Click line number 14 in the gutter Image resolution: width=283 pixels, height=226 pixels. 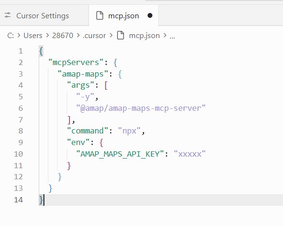click(x=18, y=200)
